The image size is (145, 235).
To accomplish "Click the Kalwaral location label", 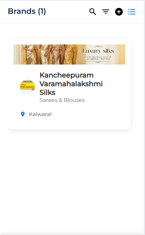I will pos(40,114).
